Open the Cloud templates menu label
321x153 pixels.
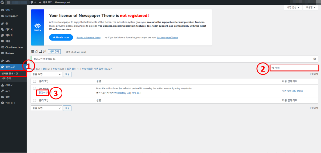pyautogui.click(x=14, y=47)
